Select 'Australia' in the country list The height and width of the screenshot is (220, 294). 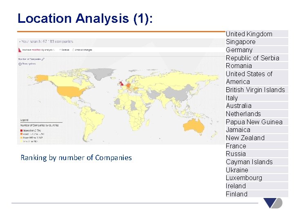tap(257, 106)
